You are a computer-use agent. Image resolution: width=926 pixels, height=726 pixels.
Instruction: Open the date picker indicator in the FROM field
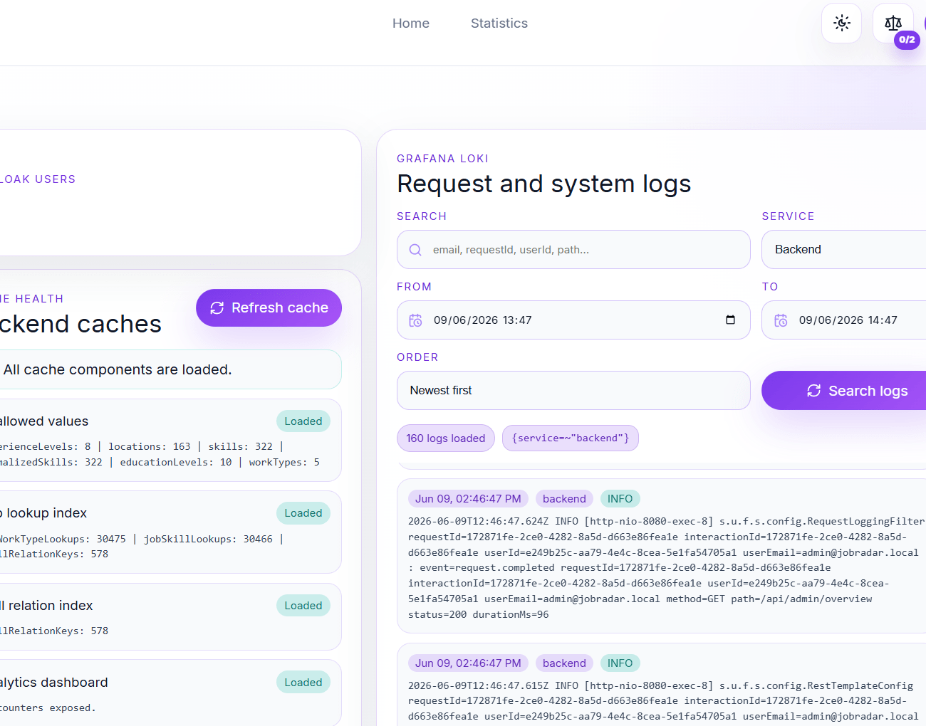click(x=730, y=320)
